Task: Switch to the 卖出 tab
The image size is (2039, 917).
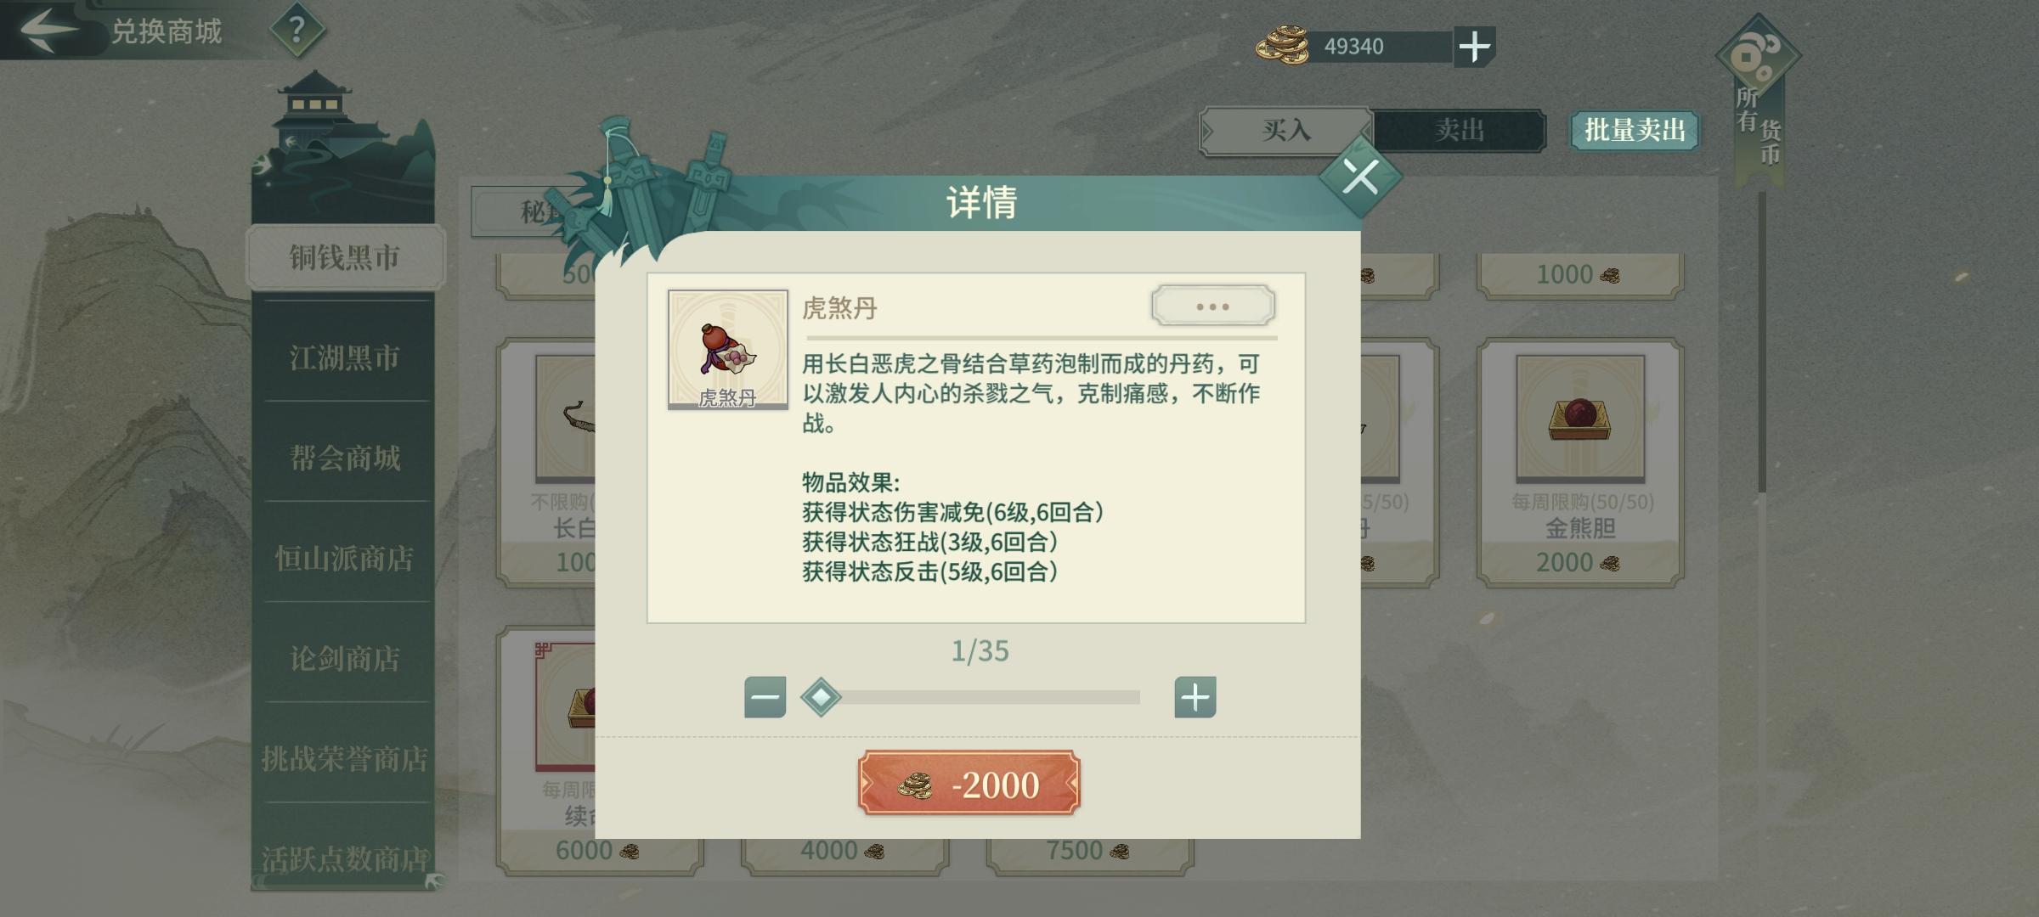Action: 1459,130
